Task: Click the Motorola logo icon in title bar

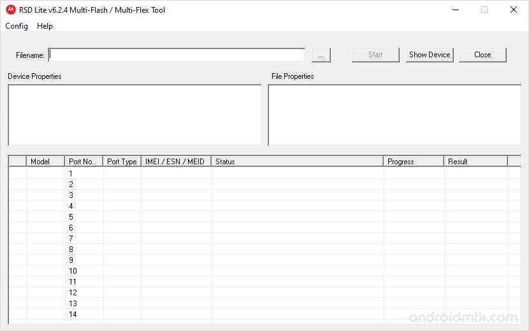Action: 10,10
